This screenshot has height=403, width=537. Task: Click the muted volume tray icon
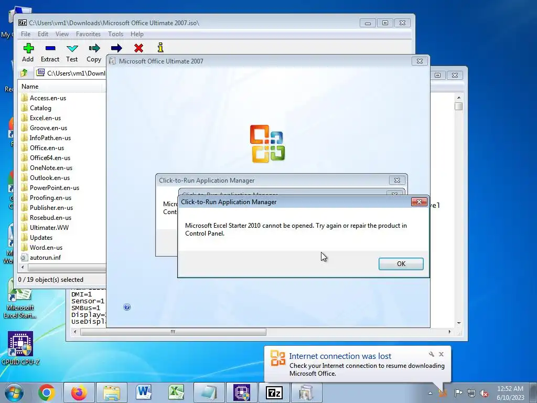coord(484,393)
